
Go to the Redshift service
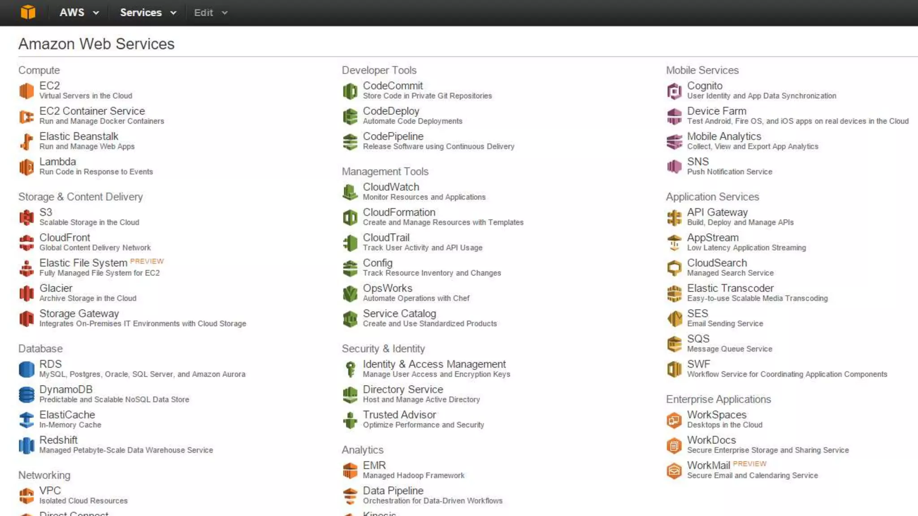58,440
